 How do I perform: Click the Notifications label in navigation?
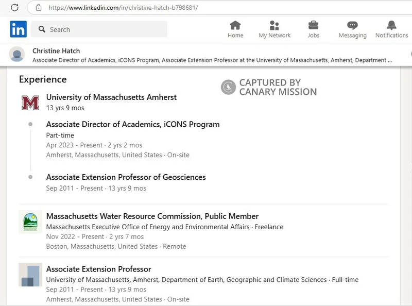point(391,35)
